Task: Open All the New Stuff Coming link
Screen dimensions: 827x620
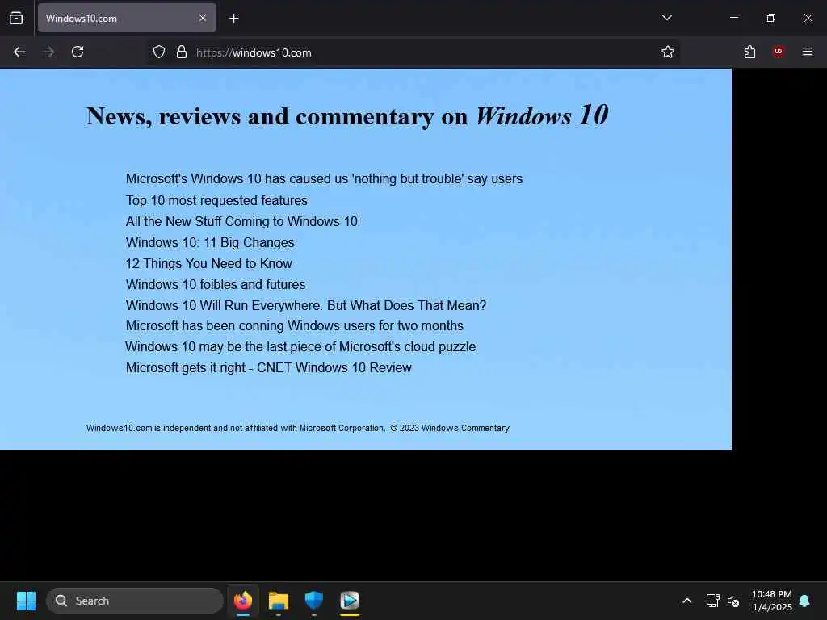Action: click(241, 221)
